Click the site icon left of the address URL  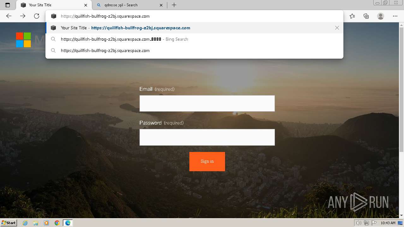click(x=54, y=16)
